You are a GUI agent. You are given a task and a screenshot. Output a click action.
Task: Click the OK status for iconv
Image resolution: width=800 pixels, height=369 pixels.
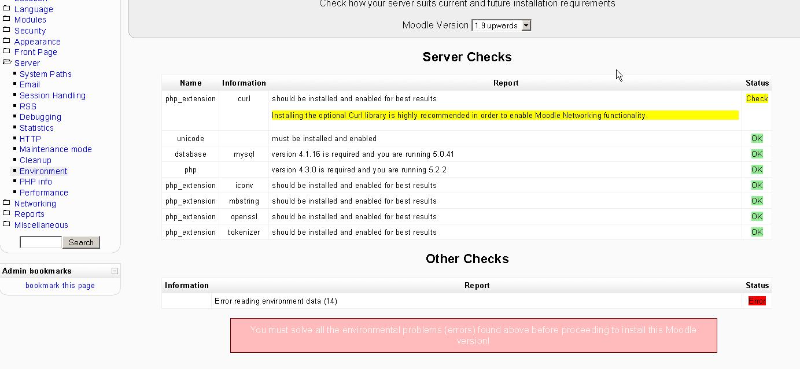(x=757, y=186)
